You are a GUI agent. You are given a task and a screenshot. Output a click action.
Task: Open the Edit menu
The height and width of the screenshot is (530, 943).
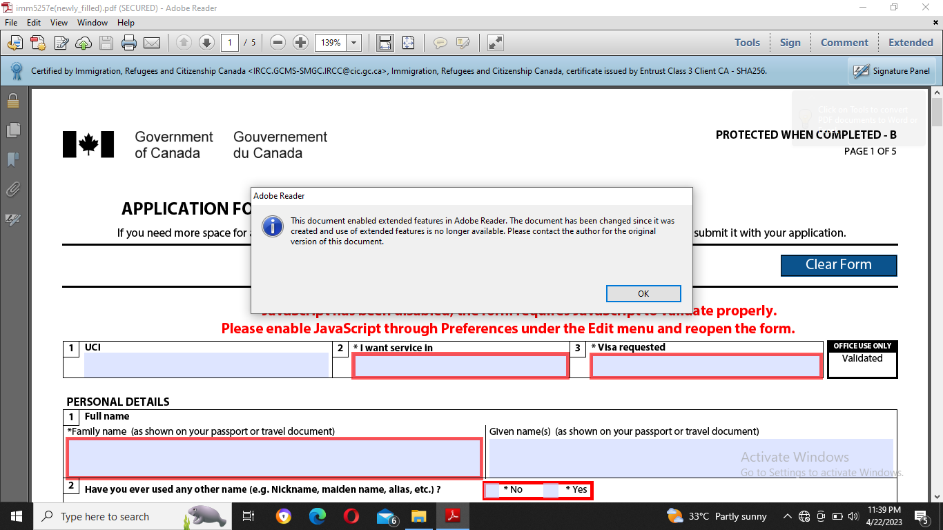(x=34, y=23)
